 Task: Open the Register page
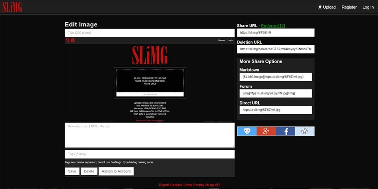point(349,7)
